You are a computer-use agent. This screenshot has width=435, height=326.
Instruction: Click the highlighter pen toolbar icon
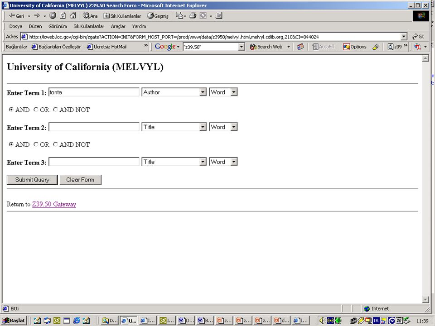376,47
